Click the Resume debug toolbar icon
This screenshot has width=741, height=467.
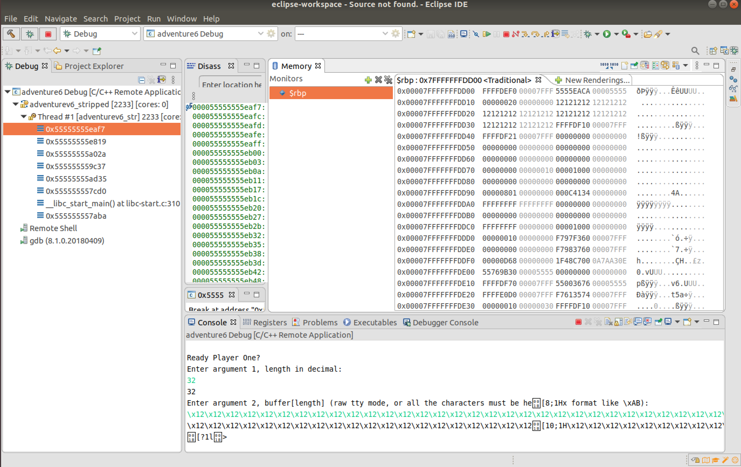point(487,34)
